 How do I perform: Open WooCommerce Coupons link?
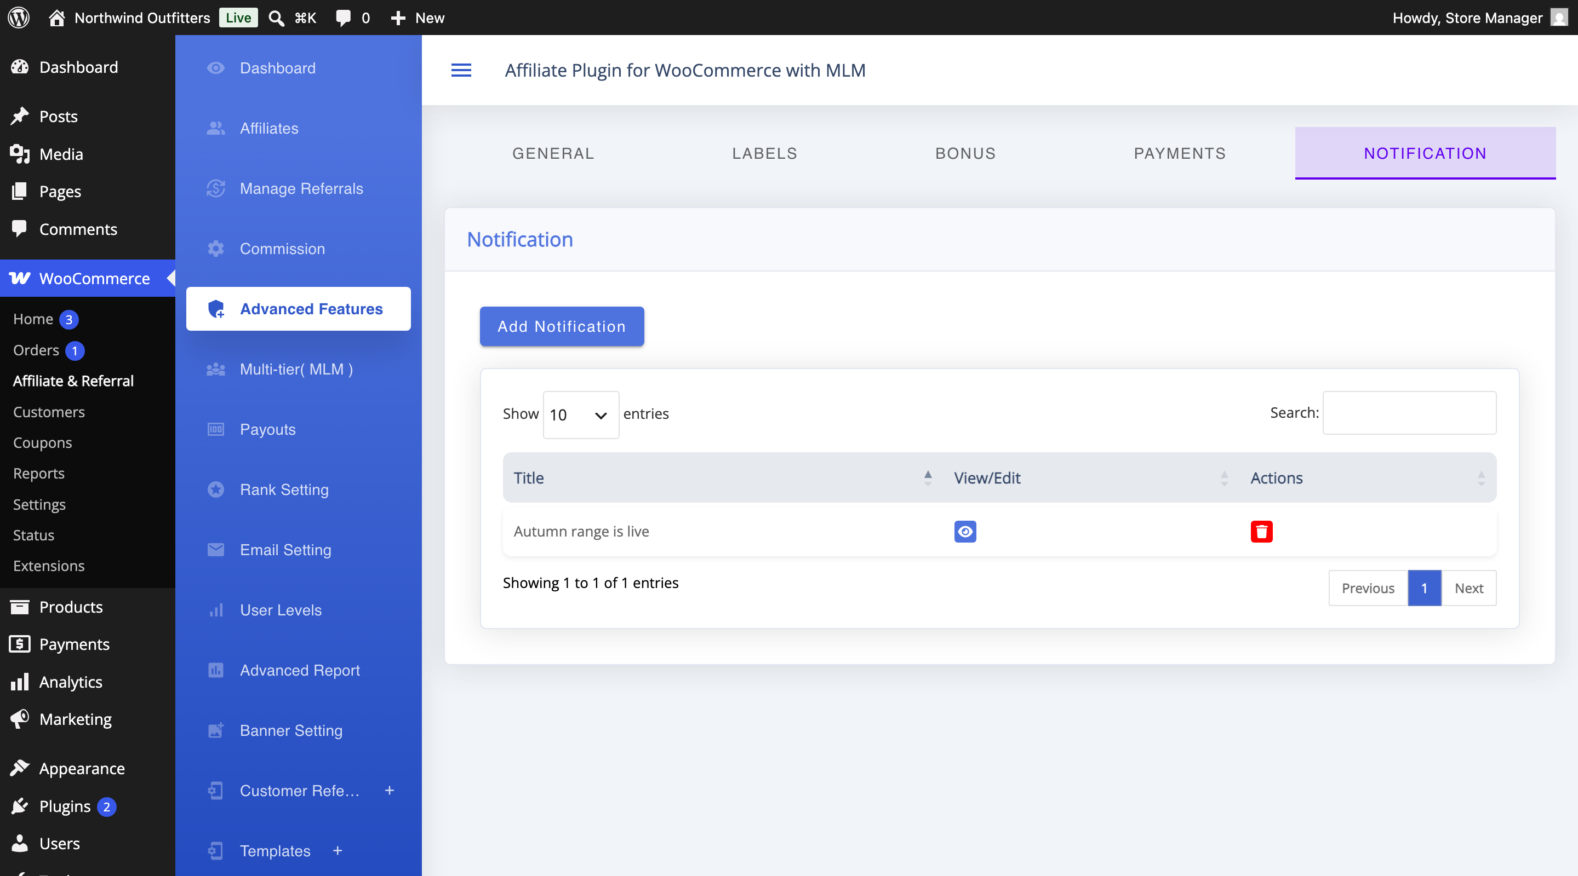point(43,442)
